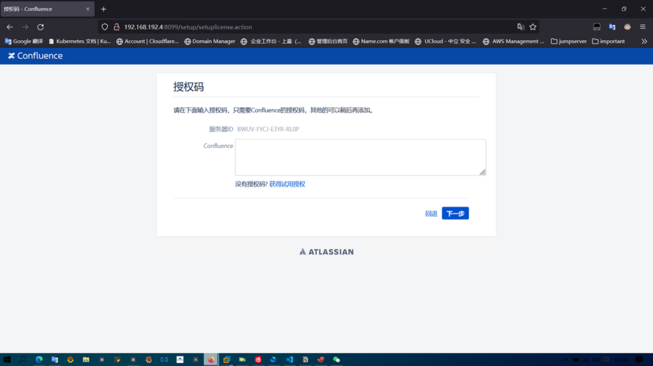Click the 回退 link
Viewport: 653px width, 366px height.
tap(431, 214)
